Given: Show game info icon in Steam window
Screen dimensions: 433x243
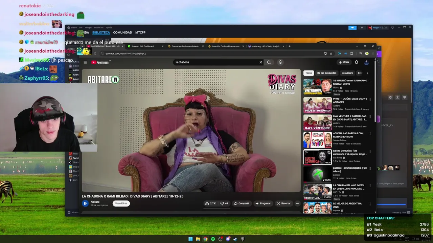Looking at the screenshot, I should point(397,97).
